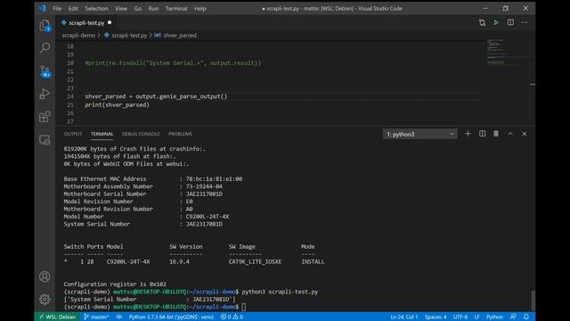Open editor More Actions ellipsis

[x=525, y=22]
